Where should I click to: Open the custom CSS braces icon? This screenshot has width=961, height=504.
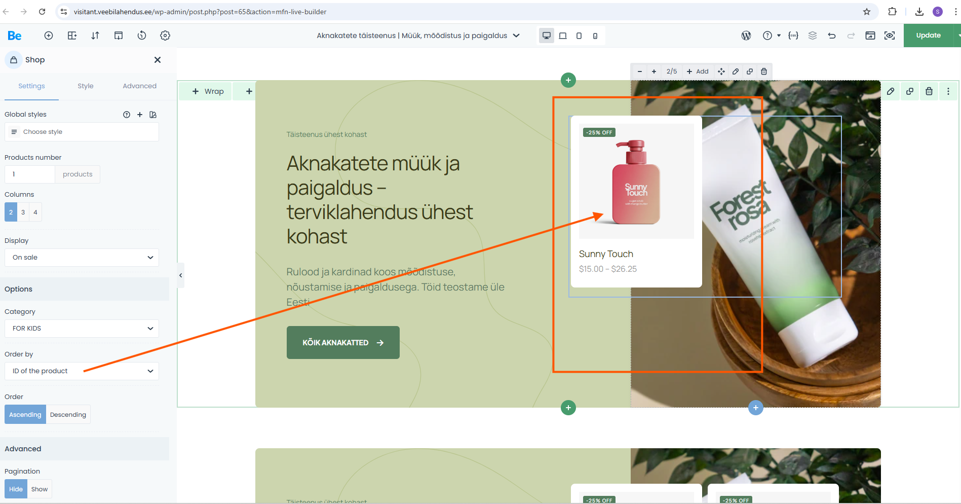tap(793, 35)
